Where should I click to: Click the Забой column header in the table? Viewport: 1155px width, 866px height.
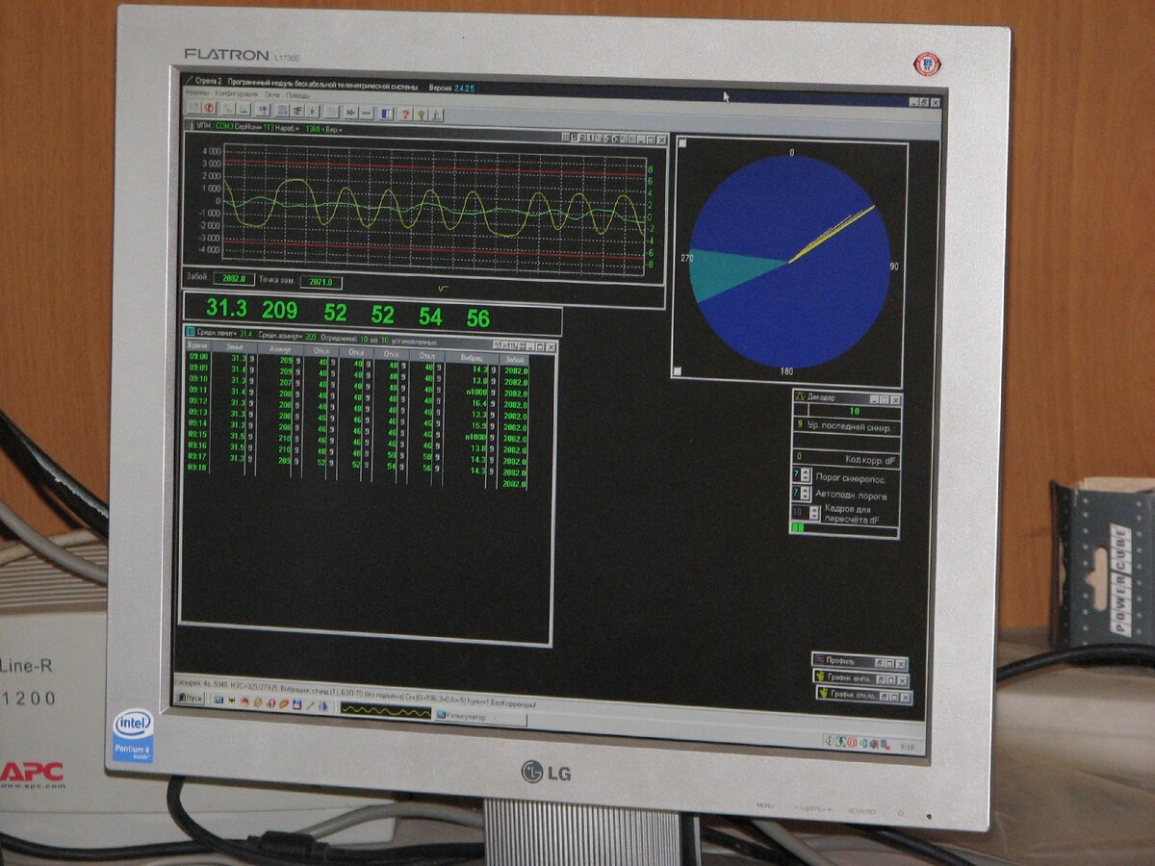[516, 358]
